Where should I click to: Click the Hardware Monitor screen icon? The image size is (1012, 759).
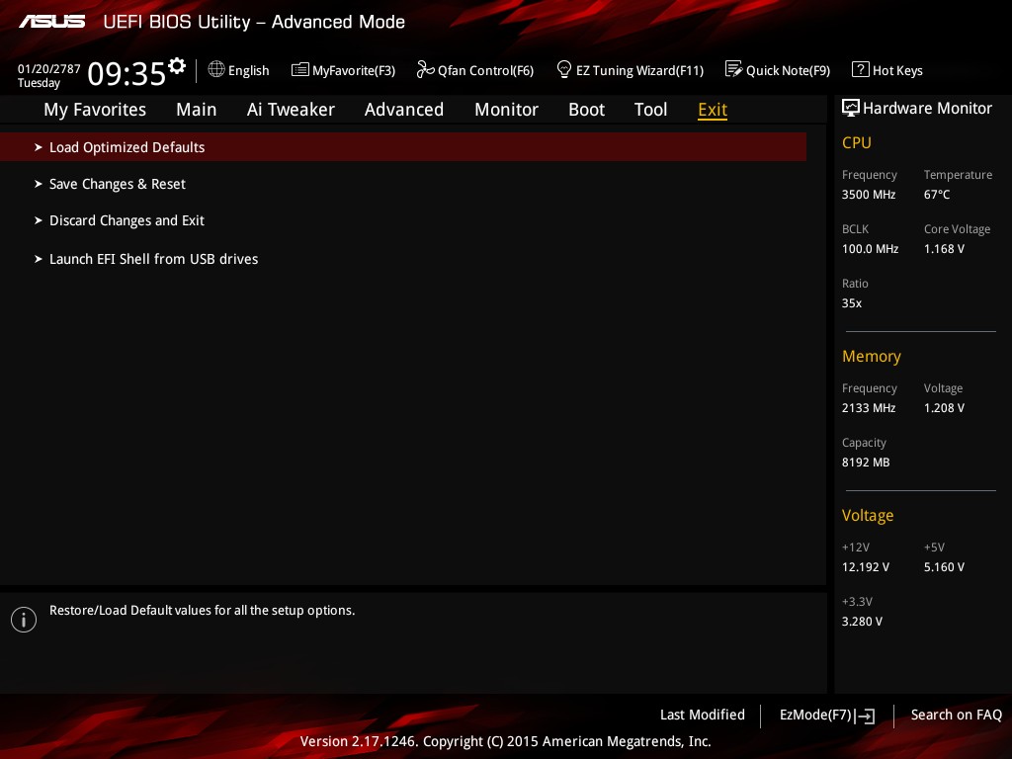point(851,108)
